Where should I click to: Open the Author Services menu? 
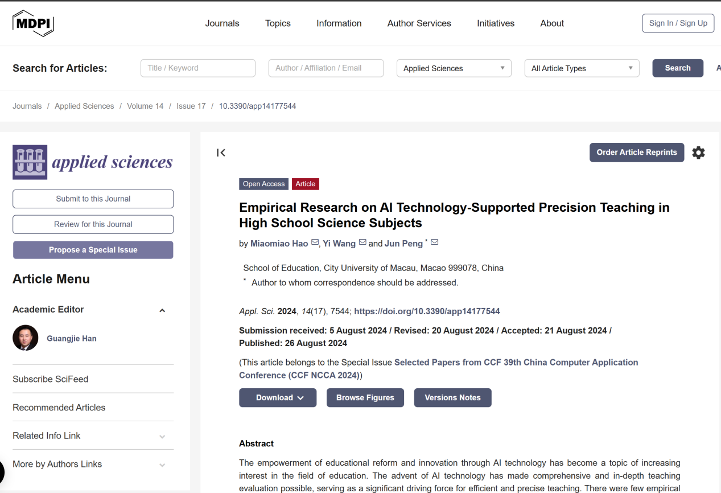click(419, 23)
